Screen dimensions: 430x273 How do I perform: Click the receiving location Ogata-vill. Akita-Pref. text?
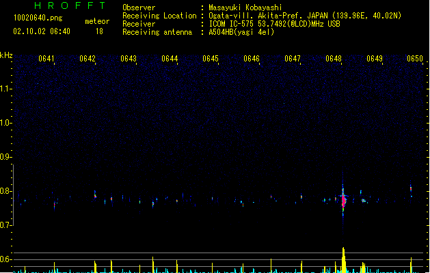click(x=257, y=16)
